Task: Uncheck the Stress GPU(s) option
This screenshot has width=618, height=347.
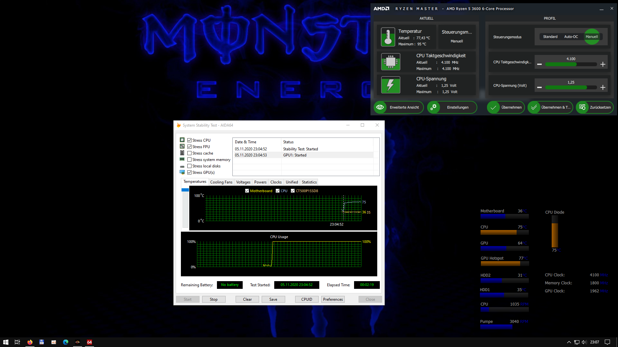Action: (190, 173)
